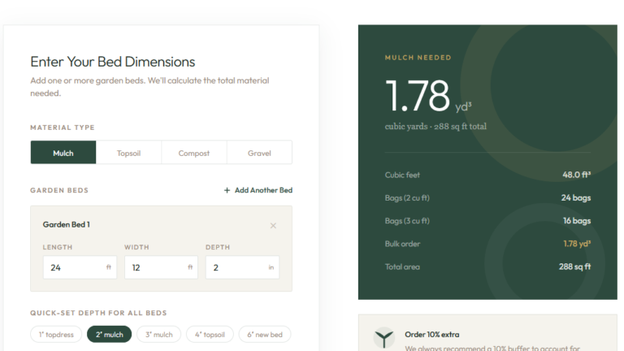
Task: Click the 1.78 cubic yards result figure
Action: [418, 96]
